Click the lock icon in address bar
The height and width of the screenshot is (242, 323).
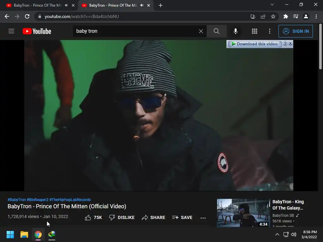click(x=40, y=16)
